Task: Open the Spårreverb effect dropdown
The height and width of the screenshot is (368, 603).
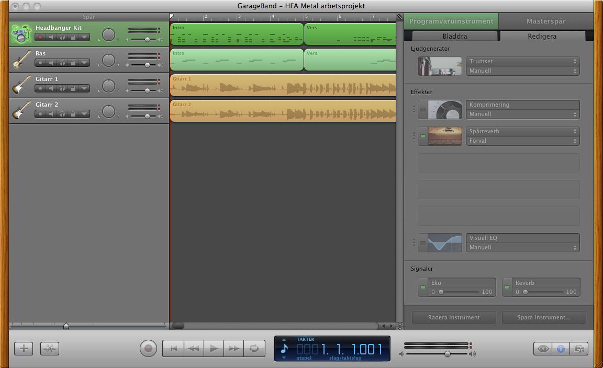Action: tap(522, 131)
